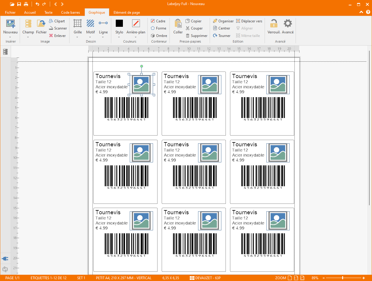This screenshot has width=372, height=281.
Task: Select the Graphique ribbon tab
Action: [x=97, y=13]
